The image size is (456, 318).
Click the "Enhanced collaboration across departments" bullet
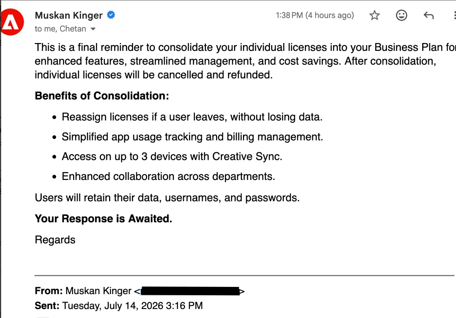(168, 176)
